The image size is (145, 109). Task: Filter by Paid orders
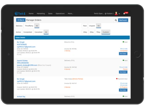click(85, 26)
